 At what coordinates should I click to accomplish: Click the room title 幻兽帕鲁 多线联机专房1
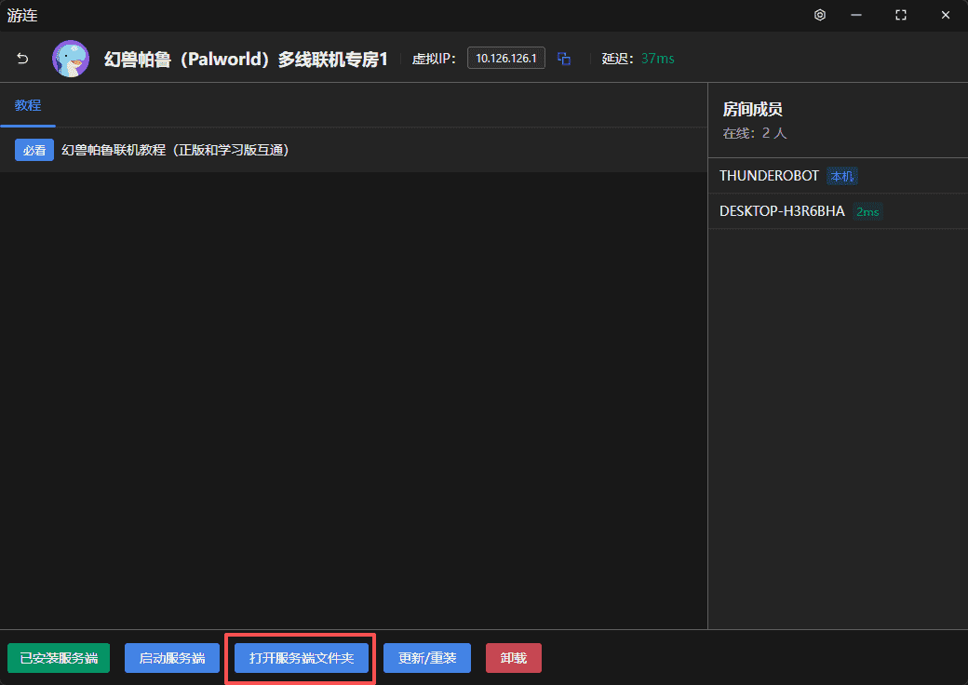pyautogui.click(x=247, y=60)
